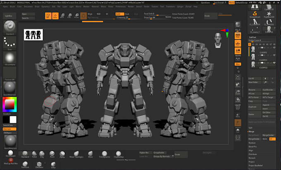This screenshot has width=281, height=170.
Task: Collapse the Merge section
Action: click(251, 132)
